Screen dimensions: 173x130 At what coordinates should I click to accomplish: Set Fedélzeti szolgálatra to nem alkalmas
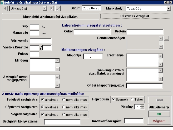pyautogui.click(x=64, y=100)
